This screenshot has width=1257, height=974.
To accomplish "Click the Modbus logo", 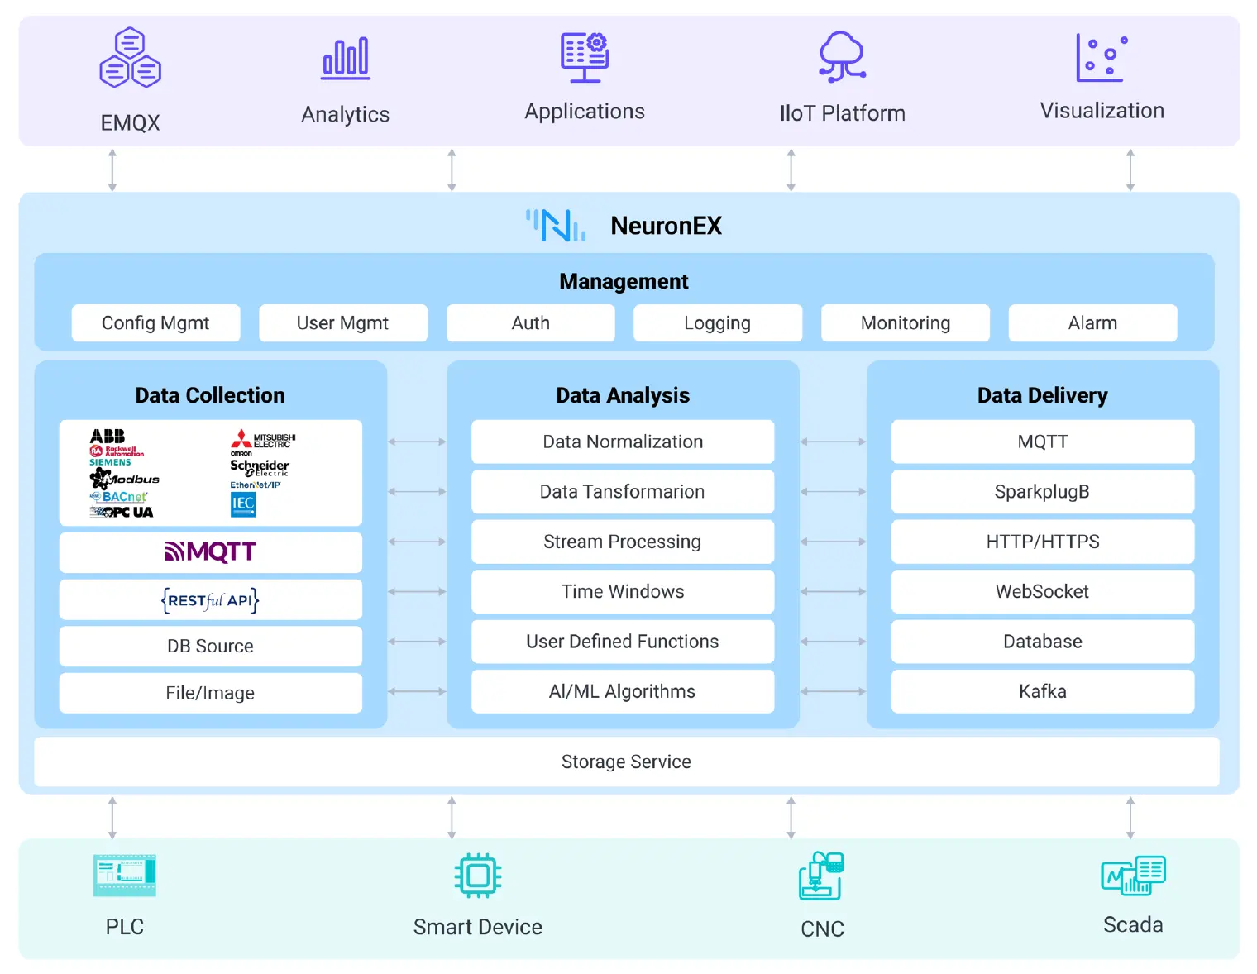I will click(x=124, y=478).
